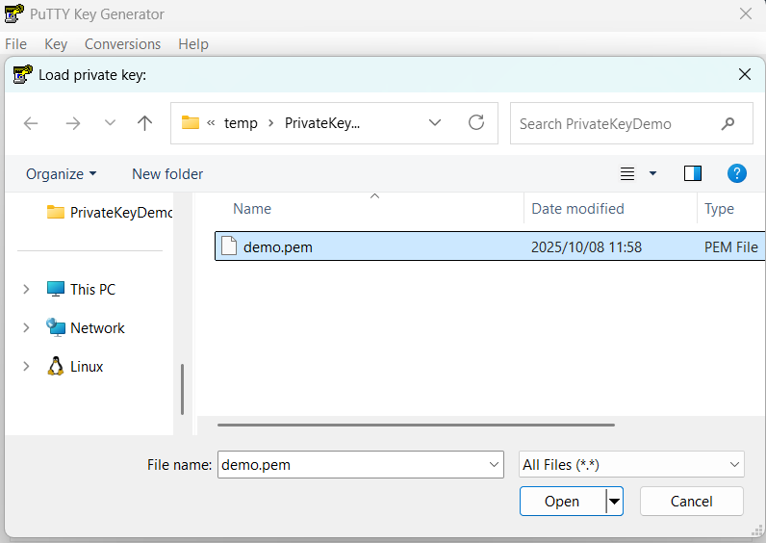Click the Up one level arrow
766x543 pixels.
pos(144,123)
